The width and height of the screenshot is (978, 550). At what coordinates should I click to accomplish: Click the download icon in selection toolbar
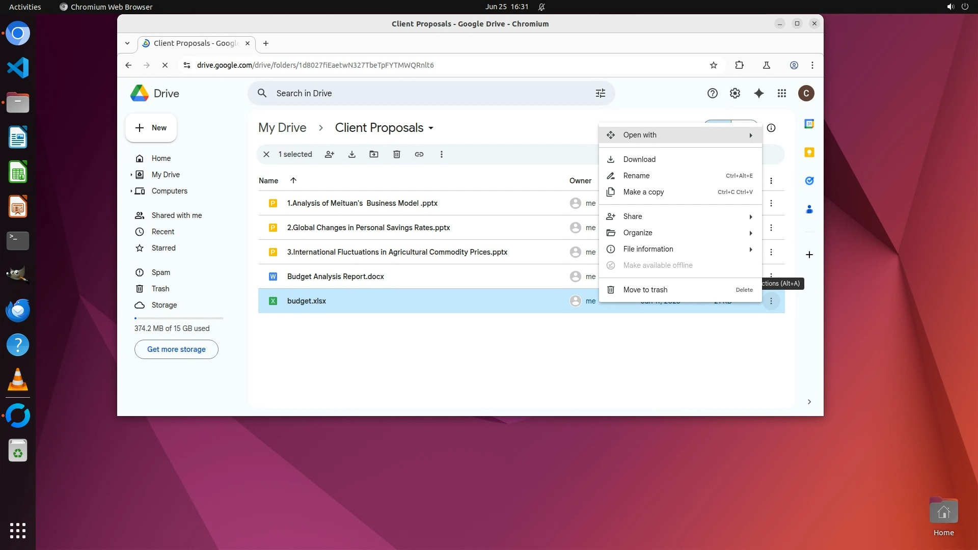(x=352, y=154)
